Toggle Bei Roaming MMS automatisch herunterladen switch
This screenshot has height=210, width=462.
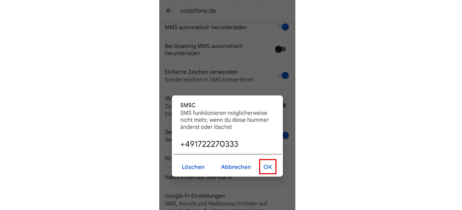point(281,49)
